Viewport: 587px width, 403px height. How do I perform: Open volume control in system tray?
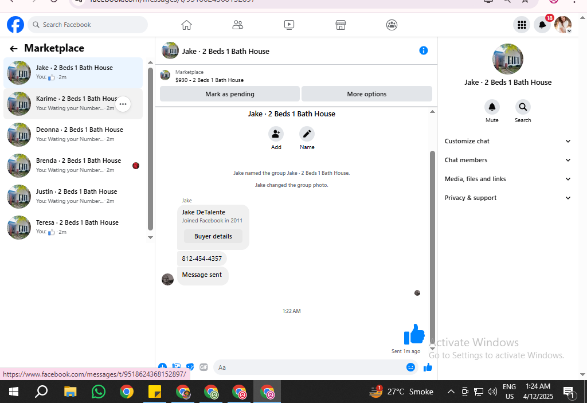point(492,392)
